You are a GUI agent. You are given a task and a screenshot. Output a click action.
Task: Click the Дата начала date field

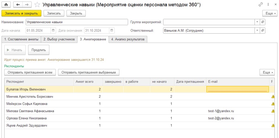click(38, 31)
